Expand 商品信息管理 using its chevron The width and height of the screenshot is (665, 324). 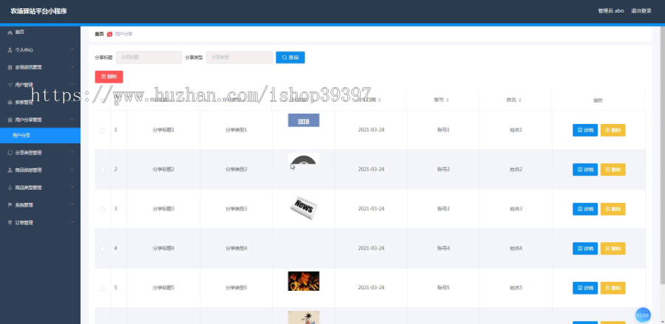[x=72, y=170]
